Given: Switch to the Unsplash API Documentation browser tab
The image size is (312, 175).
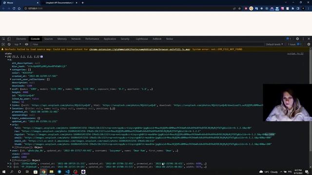Looking at the screenshot, I should pos(59,3).
